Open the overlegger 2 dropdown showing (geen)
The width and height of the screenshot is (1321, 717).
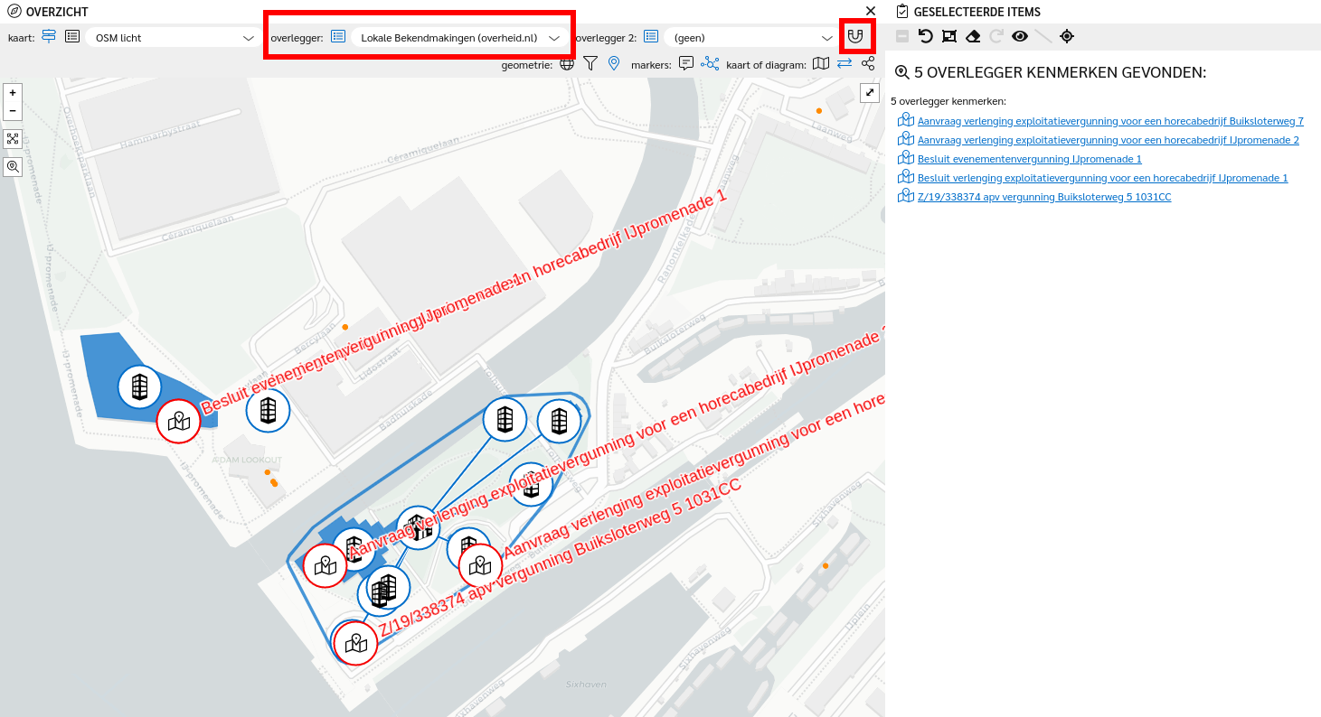[752, 38]
